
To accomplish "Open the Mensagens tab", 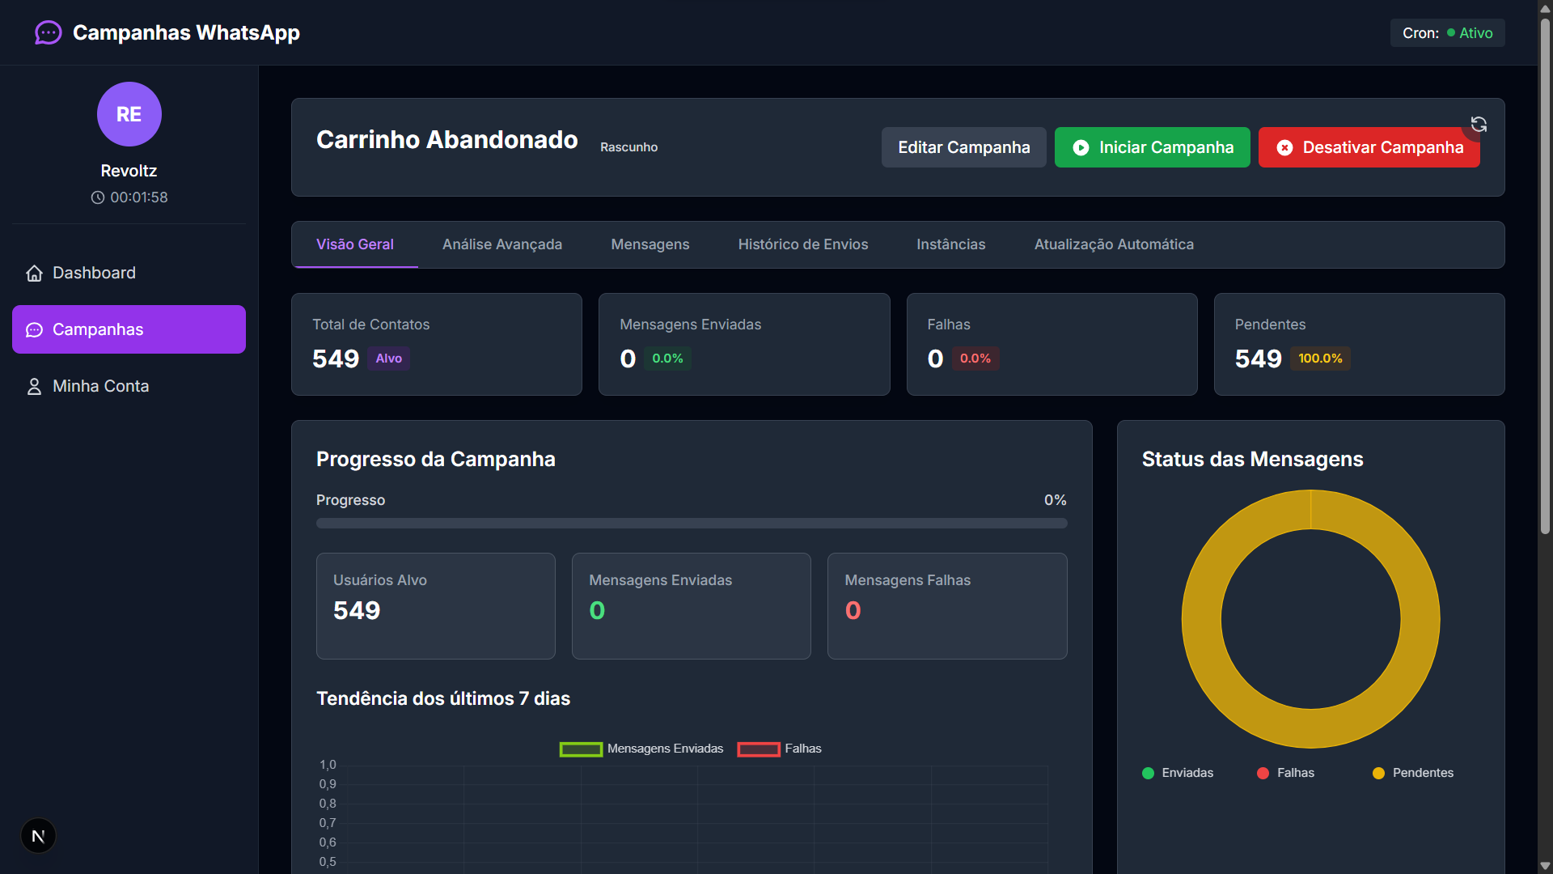I will [650, 244].
